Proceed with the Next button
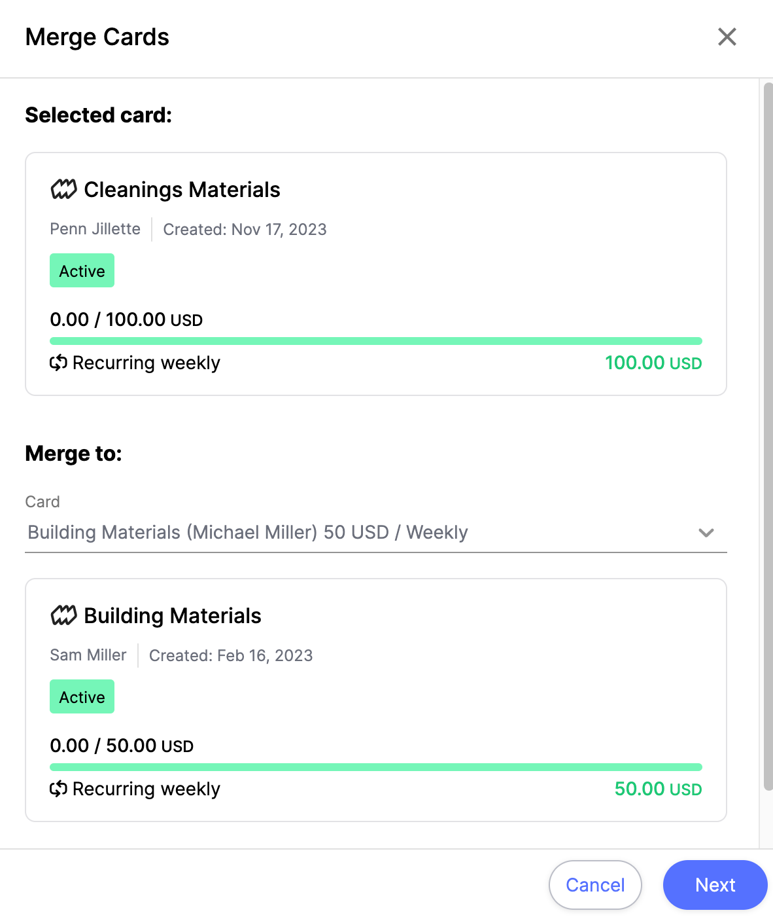The image size is (773, 919). click(715, 885)
